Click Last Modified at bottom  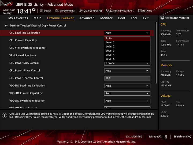[134, 137]
